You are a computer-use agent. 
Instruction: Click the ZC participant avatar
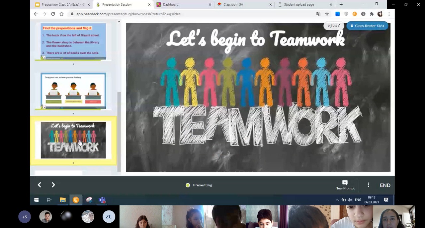[109, 217]
